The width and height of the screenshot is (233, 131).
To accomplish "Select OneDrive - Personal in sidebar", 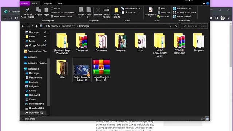I will 35,63.
